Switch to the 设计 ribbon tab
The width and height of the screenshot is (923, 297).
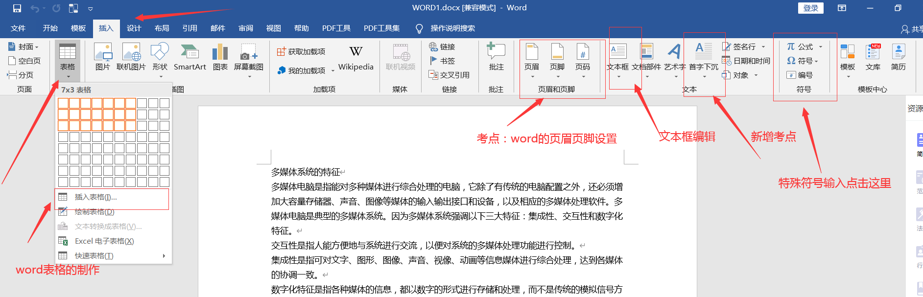pos(134,28)
